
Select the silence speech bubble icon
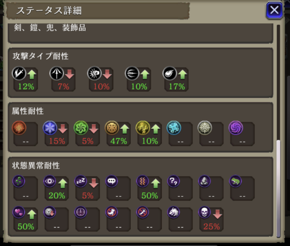(x=112, y=181)
